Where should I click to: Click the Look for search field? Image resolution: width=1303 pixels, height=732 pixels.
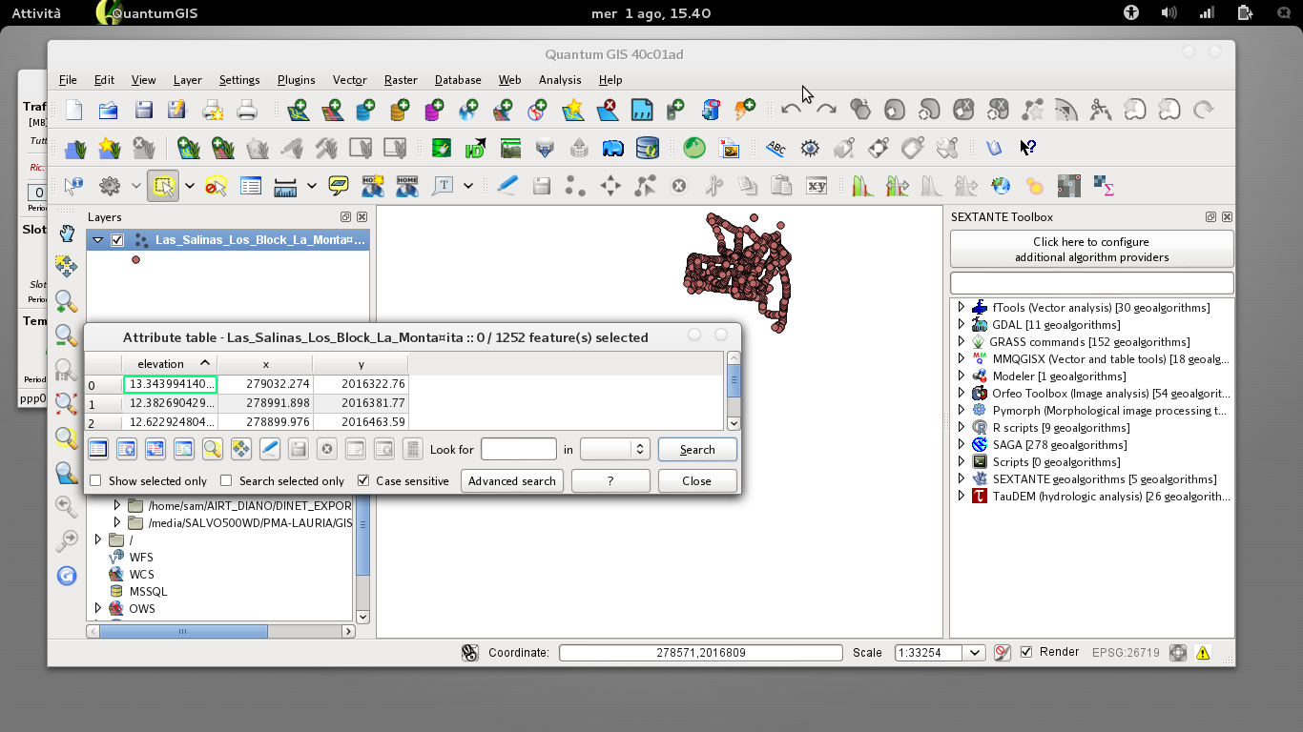point(518,449)
